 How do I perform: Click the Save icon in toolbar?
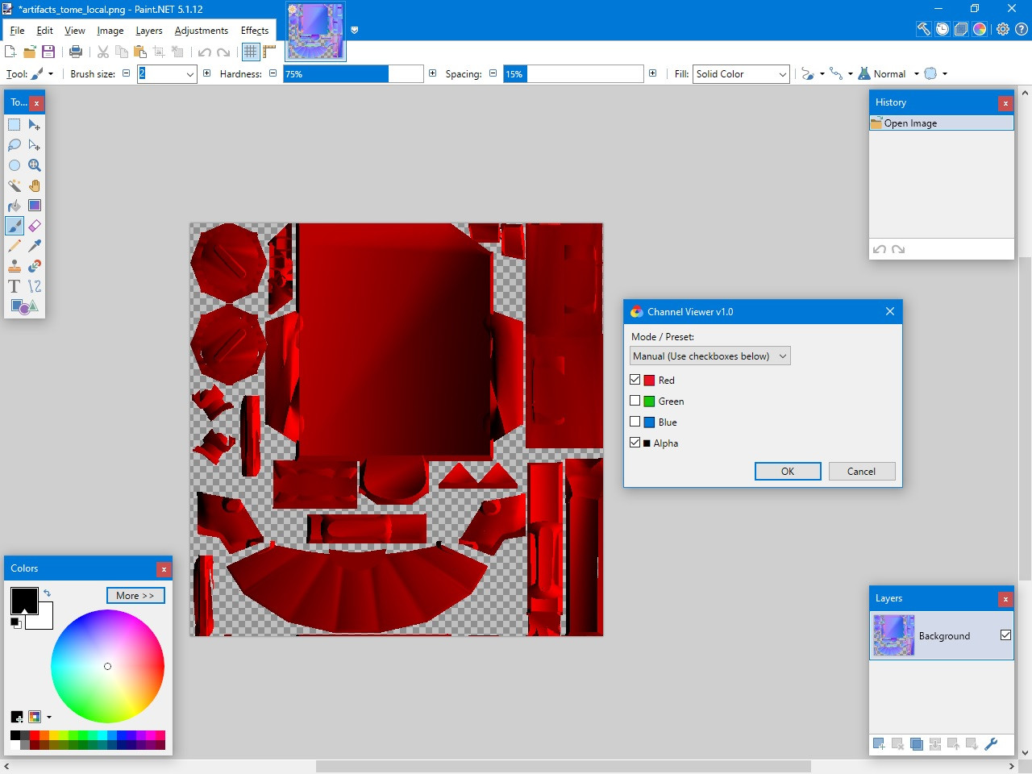click(x=48, y=52)
